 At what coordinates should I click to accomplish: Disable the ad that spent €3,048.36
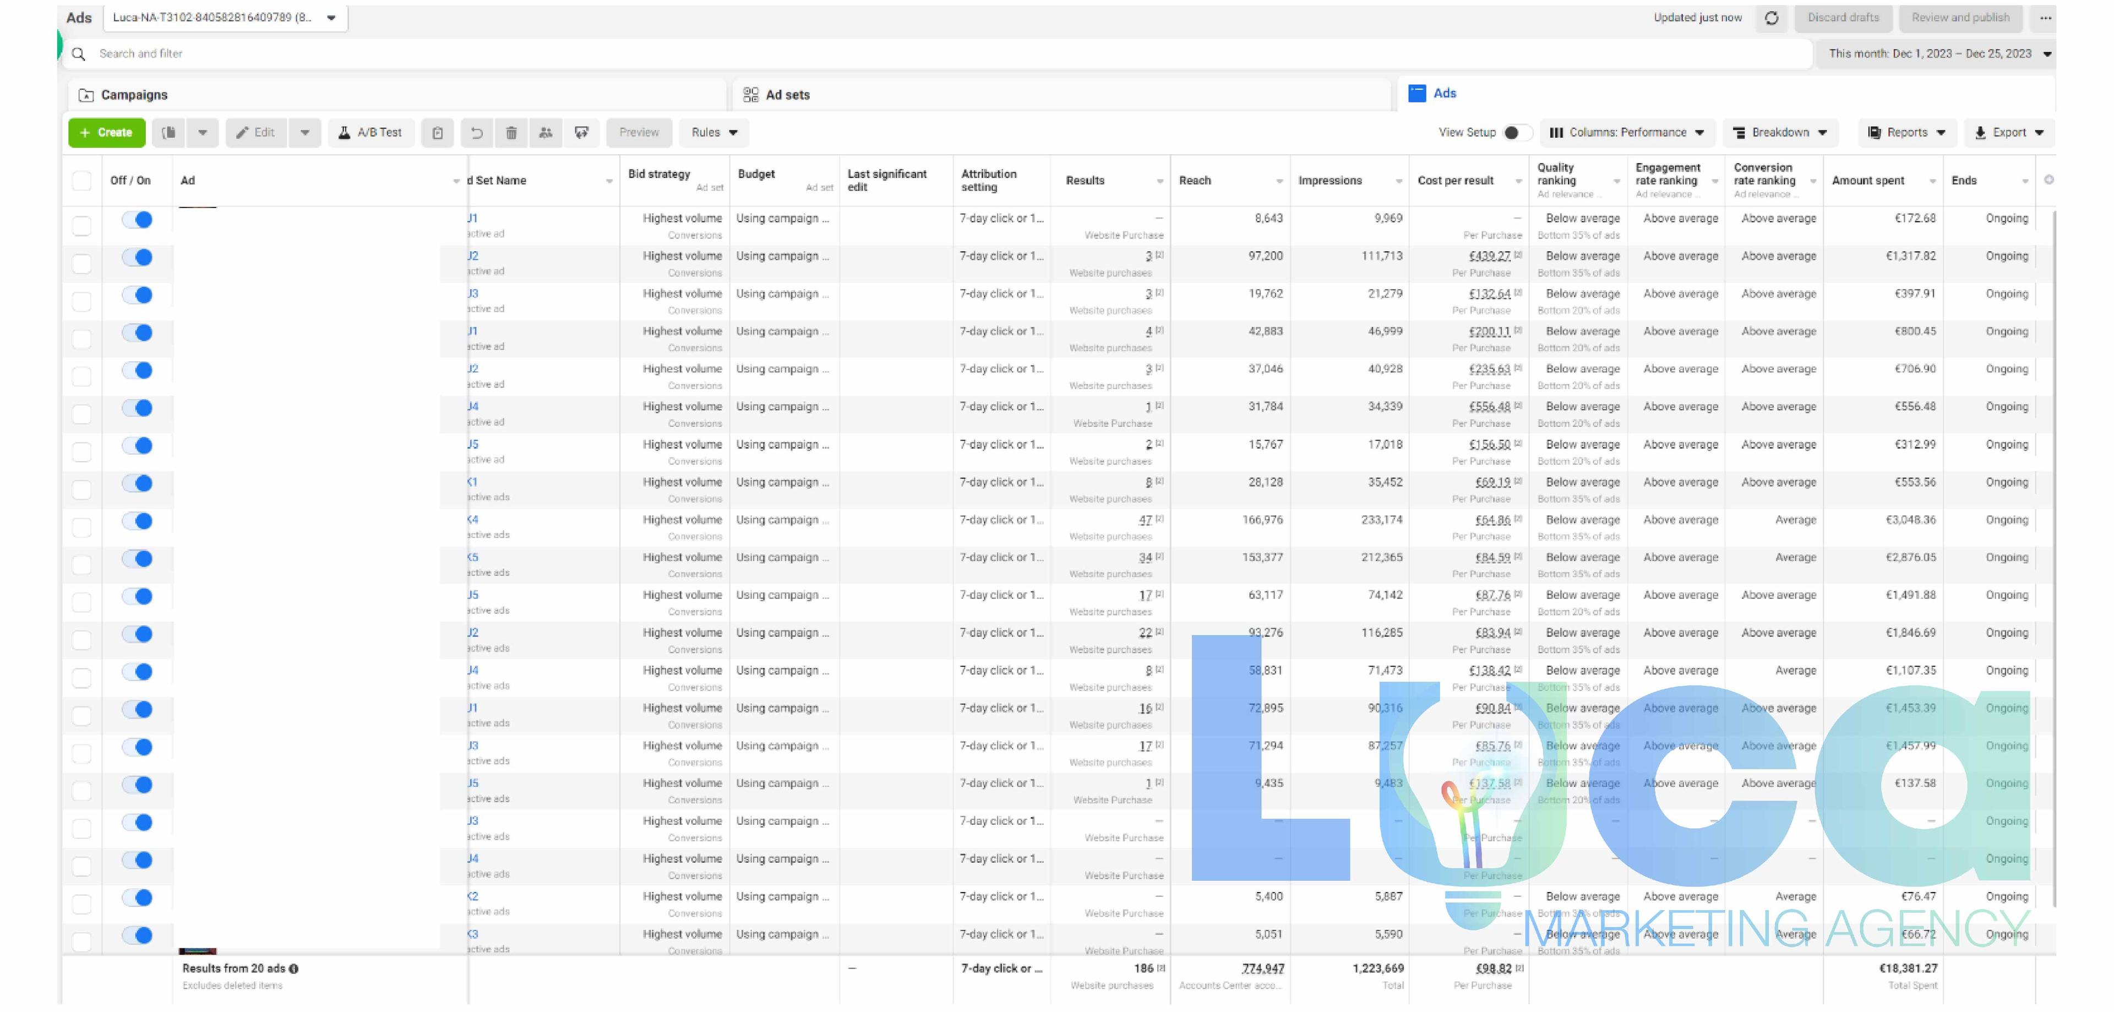137,521
